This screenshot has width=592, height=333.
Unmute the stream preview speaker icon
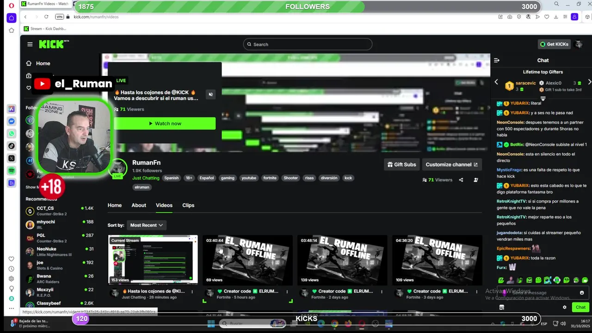[x=210, y=94]
